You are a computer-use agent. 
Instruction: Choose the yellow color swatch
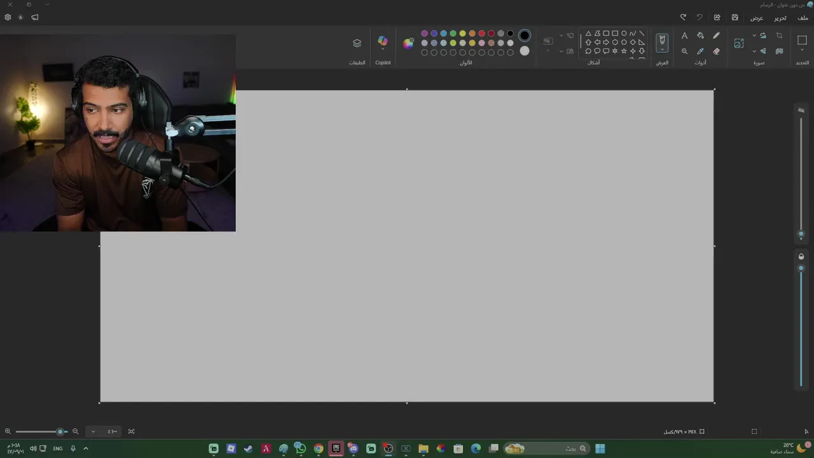coord(462,34)
